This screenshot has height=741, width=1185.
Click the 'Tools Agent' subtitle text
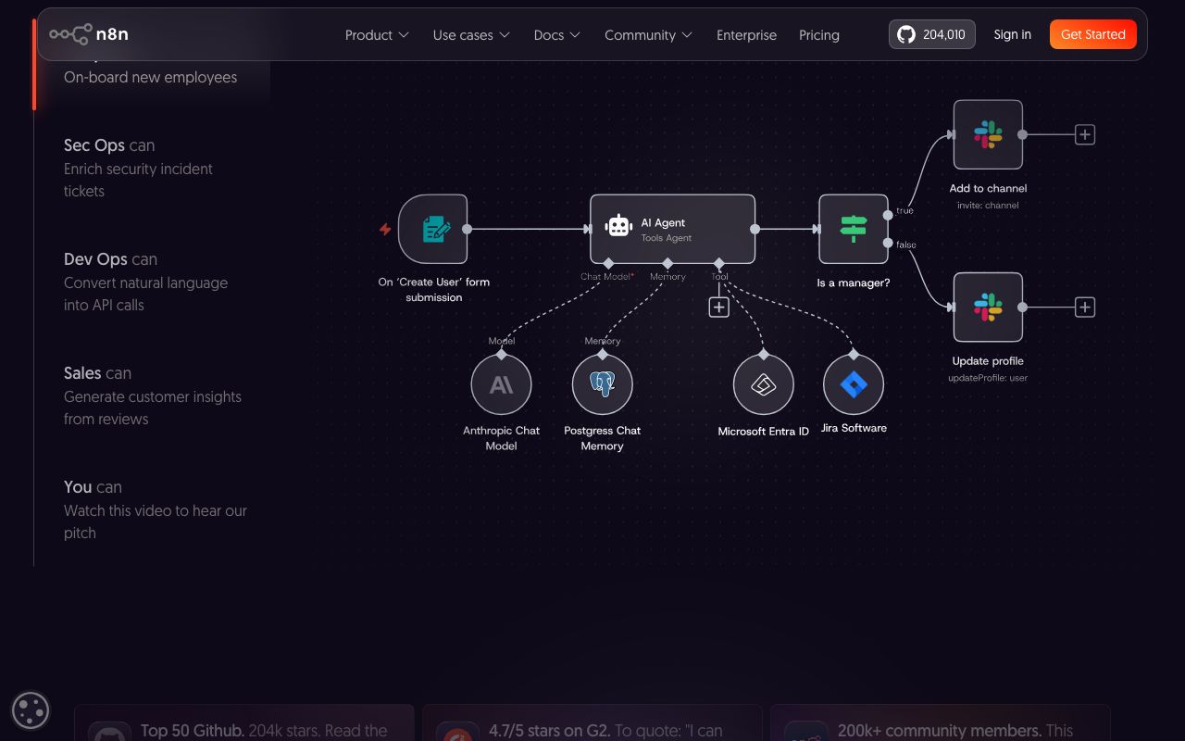667,238
